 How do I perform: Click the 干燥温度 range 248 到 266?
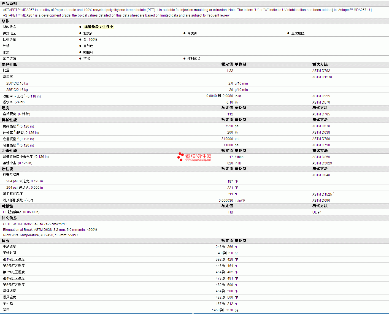[224, 247]
